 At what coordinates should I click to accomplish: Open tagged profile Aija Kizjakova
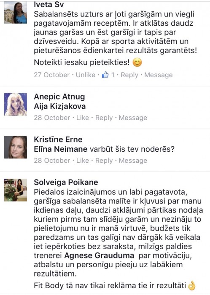point(60,107)
